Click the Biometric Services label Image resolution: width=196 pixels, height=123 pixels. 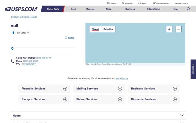coord(143,99)
